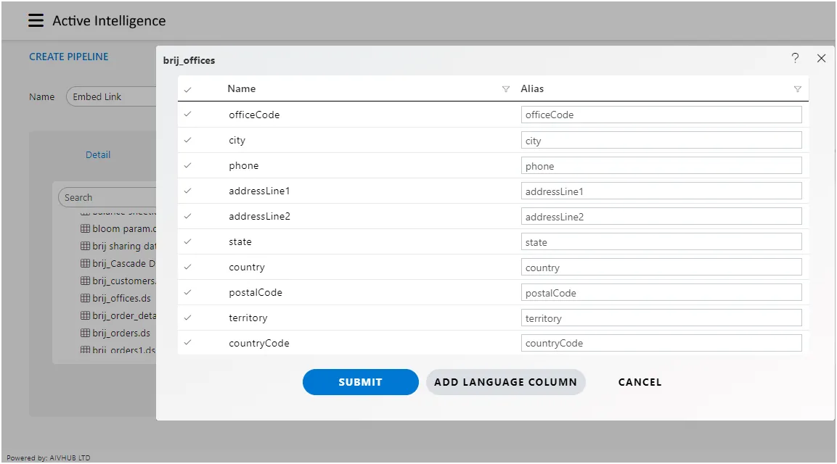The image size is (837, 464).
Task: Open the Name column filter icon
Action: [505, 89]
